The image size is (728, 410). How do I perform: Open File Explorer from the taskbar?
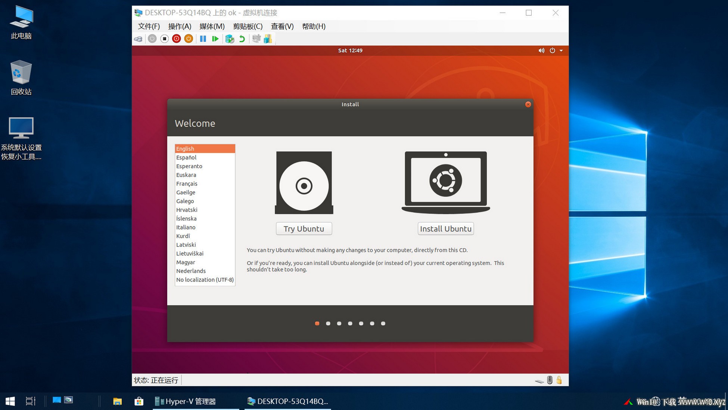coord(118,401)
